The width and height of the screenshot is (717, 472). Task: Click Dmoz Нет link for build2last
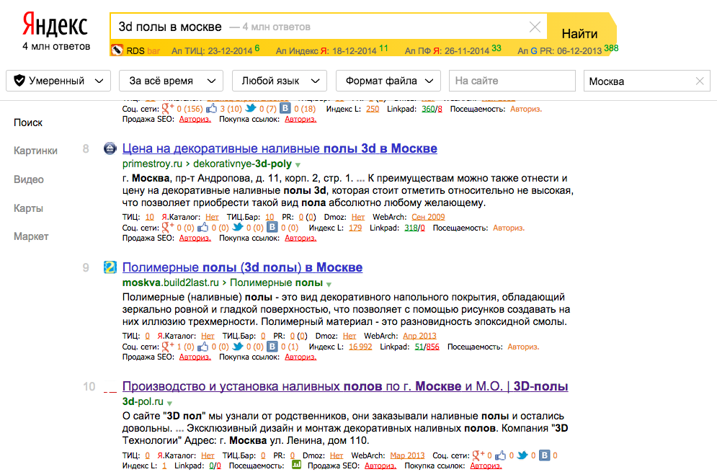tap(349, 336)
